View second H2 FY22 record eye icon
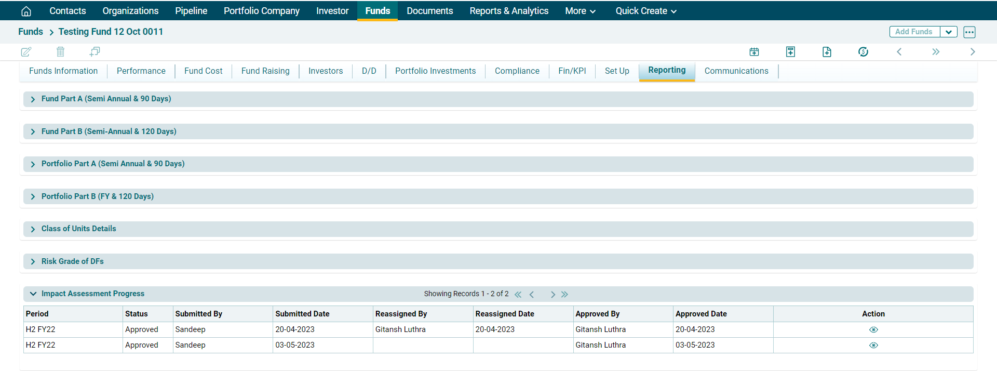The image size is (997, 371). [873, 345]
